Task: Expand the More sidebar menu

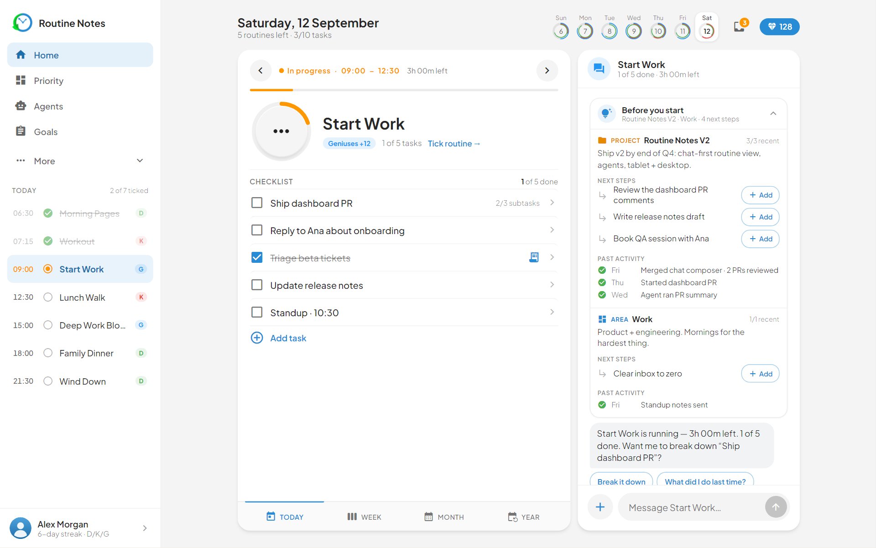Action: pyautogui.click(x=80, y=161)
